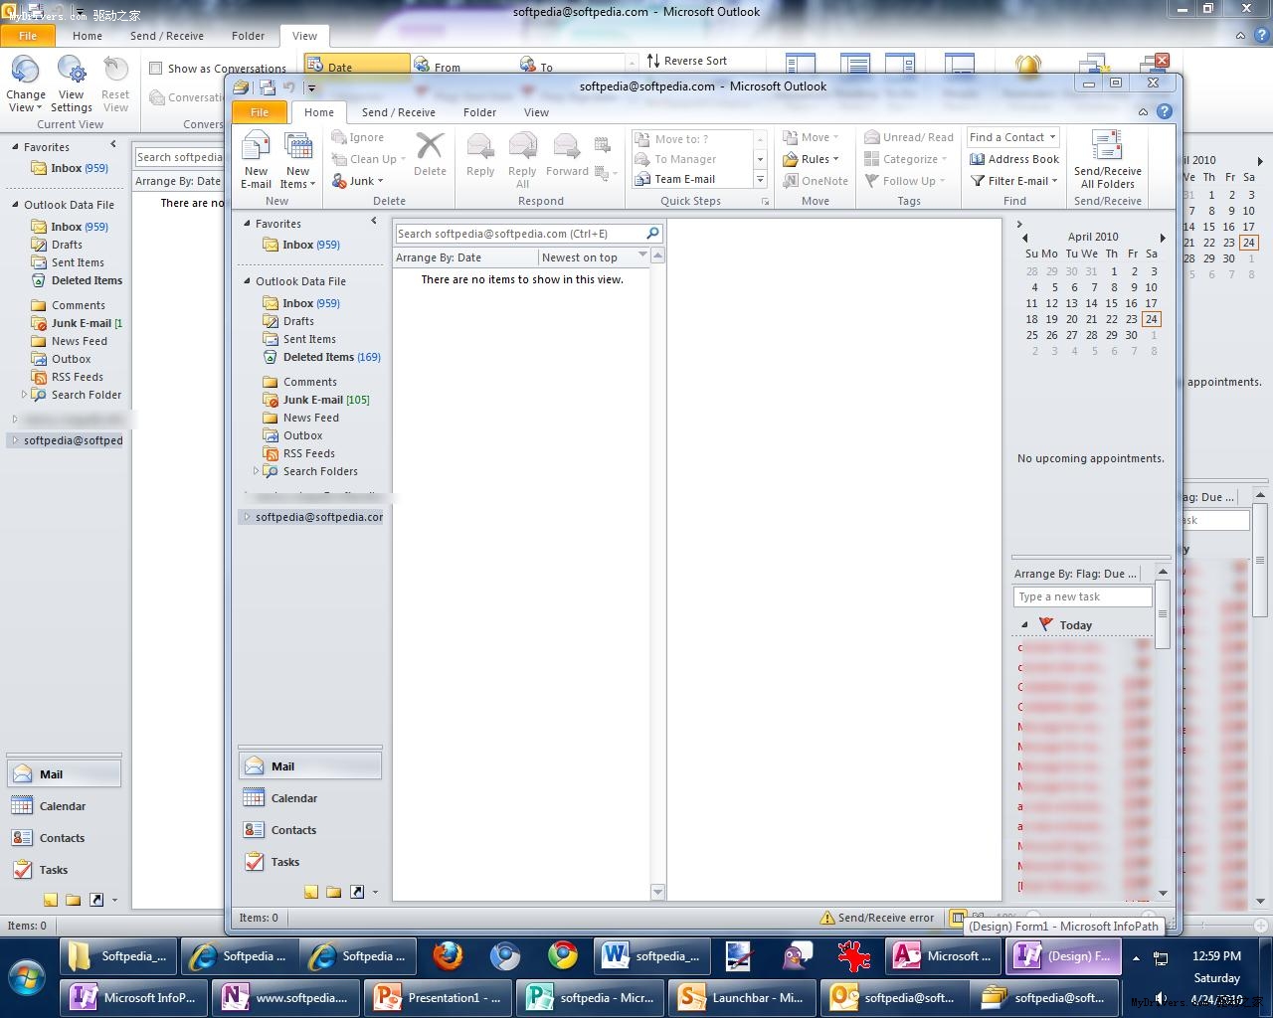Go to next month in calendar
The height and width of the screenshot is (1018, 1273).
1162,238
